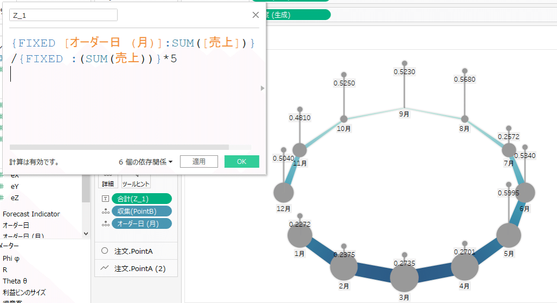Screen dimensions: 557x303
Task: Click the 0.2572 value label above 7月
Action: point(508,137)
